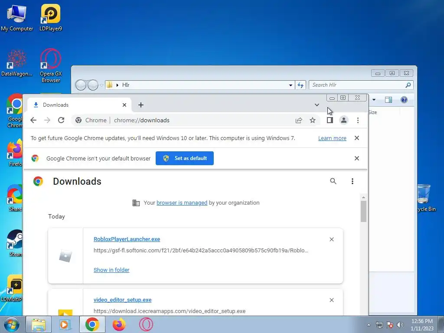Select the Steam desktop shortcut
Image resolution: width=444 pixels, height=333 pixels.
[15, 243]
